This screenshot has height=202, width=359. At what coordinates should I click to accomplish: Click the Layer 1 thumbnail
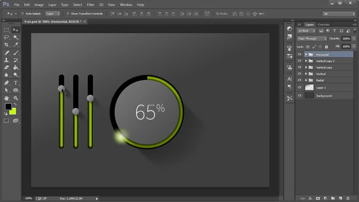tap(309, 88)
